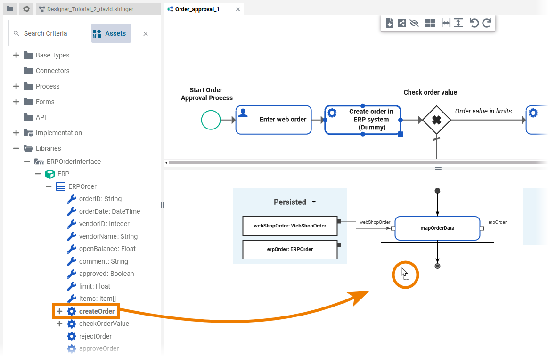This screenshot has height=356, width=548.
Task: Expand the Base Types folder
Action: [16, 55]
